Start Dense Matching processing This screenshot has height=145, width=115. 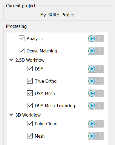(x=92, y=51)
